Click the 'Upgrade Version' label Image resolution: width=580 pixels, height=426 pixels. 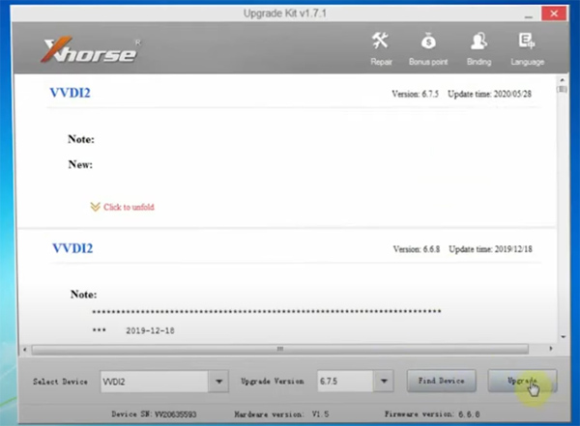click(x=273, y=382)
